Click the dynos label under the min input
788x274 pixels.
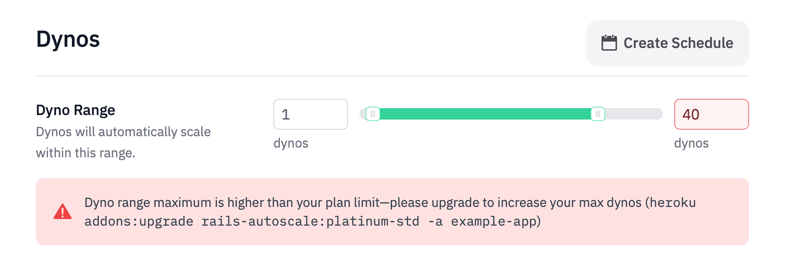(x=291, y=143)
